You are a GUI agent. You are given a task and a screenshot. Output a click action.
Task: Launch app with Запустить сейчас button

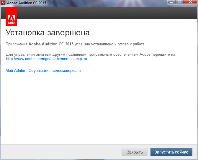[171, 152]
